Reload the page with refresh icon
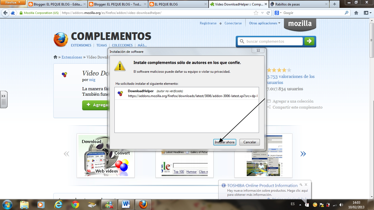The width and height of the screenshot is (374, 210). click(x=269, y=13)
